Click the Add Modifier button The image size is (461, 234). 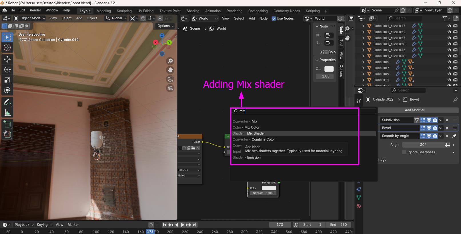414,110
